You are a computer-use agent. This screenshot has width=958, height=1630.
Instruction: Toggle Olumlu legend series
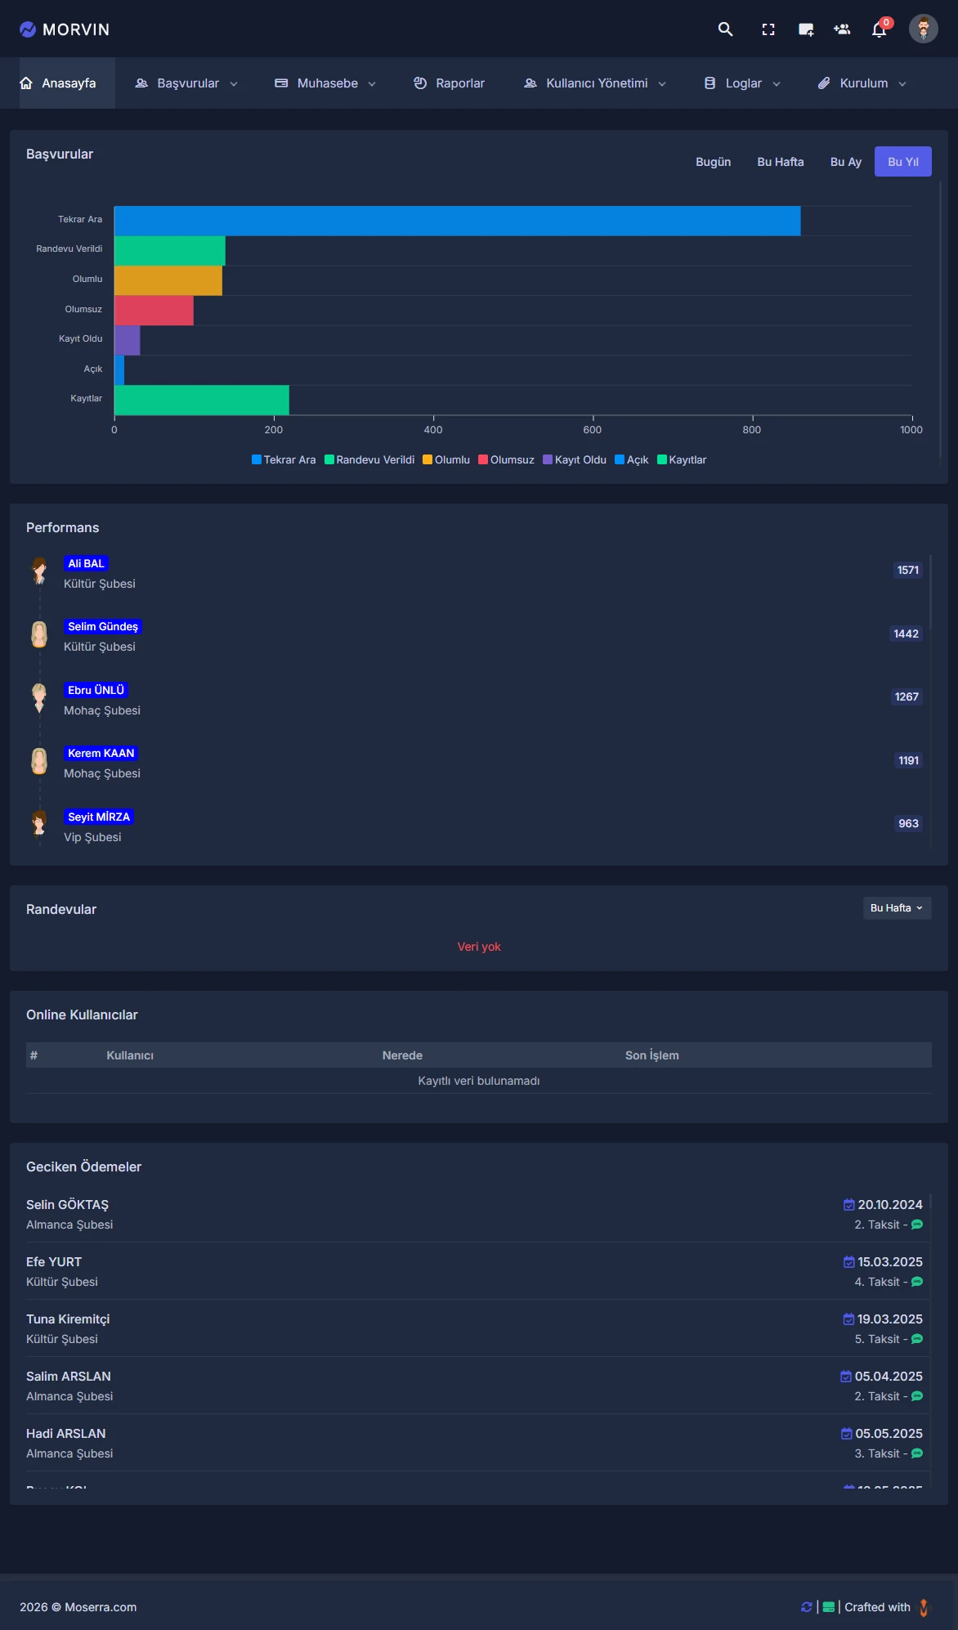coord(446,459)
